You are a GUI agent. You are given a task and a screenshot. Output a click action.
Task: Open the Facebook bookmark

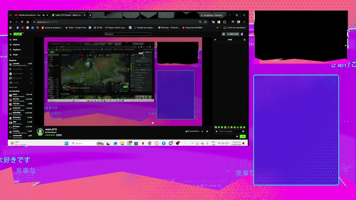tap(18, 28)
